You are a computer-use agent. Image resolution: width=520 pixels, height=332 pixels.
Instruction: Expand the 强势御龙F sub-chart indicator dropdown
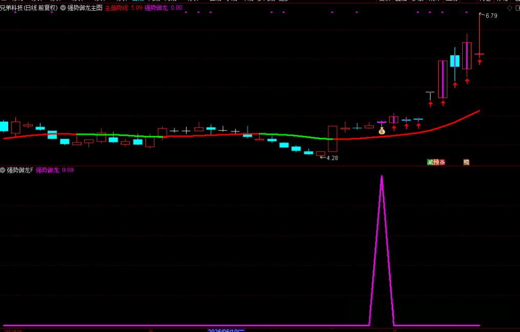(x=3, y=170)
